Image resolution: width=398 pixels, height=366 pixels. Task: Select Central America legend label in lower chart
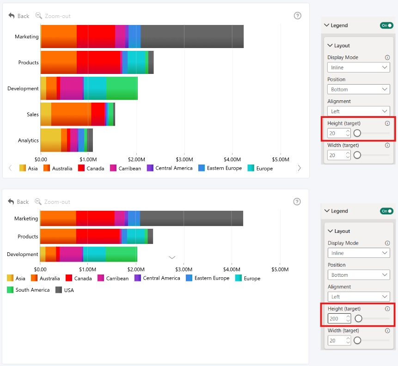[161, 278]
